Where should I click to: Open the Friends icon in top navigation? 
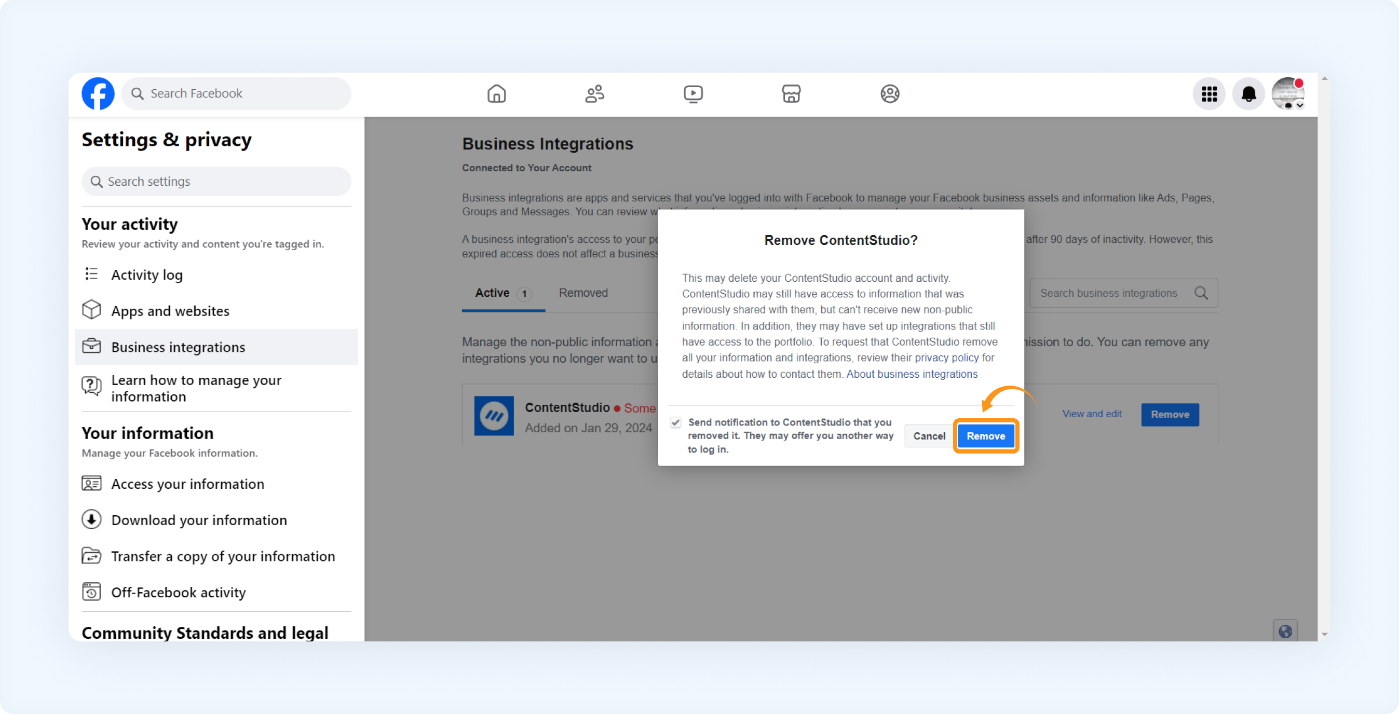click(x=595, y=94)
